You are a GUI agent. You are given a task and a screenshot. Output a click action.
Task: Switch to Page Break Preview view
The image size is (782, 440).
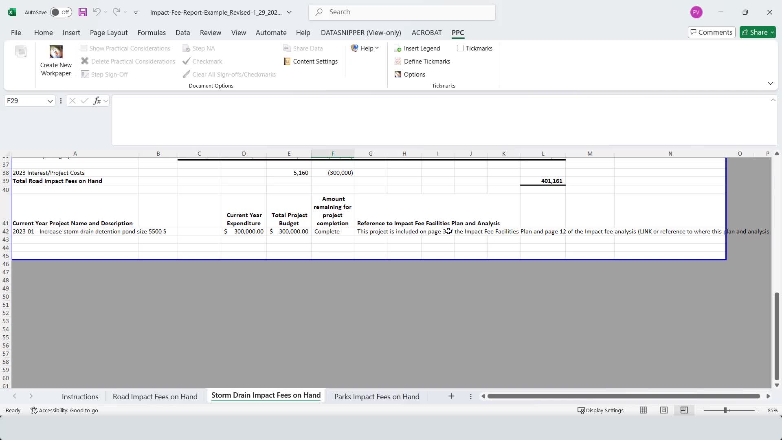pyautogui.click(x=684, y=410)
